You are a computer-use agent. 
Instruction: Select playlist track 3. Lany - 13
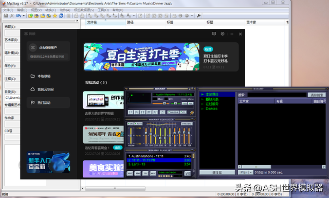click(x=159, y=164)
